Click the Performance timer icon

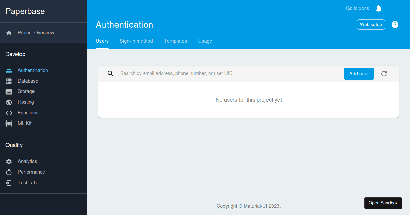click(9, 172)
